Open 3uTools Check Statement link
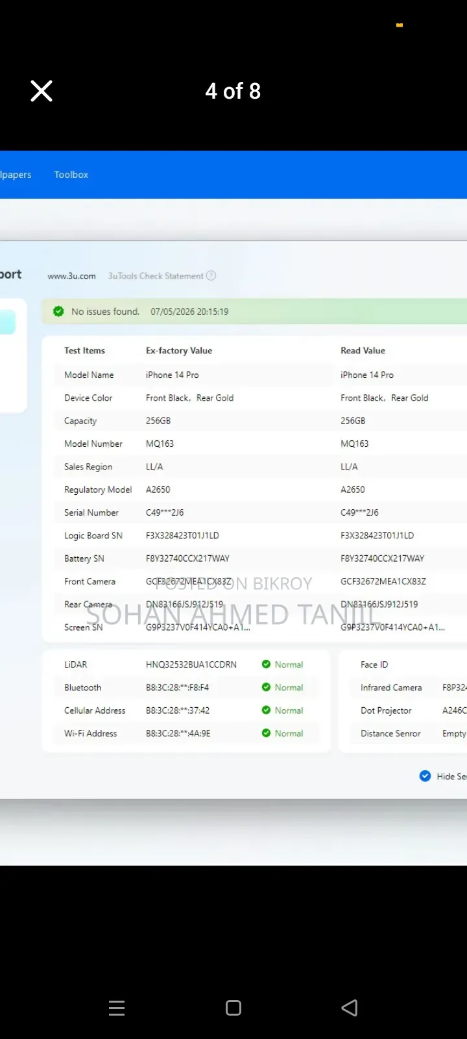The height and width of the screenshot is (1039, 467). pos(156,276)
